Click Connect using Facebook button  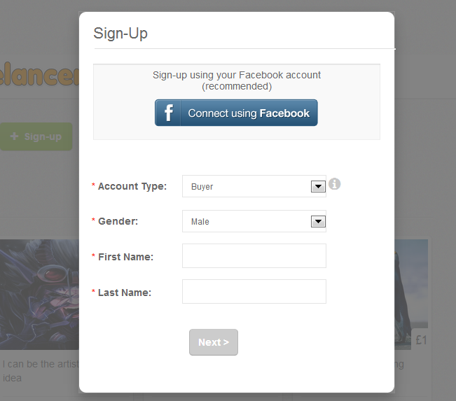pos(236,113)
